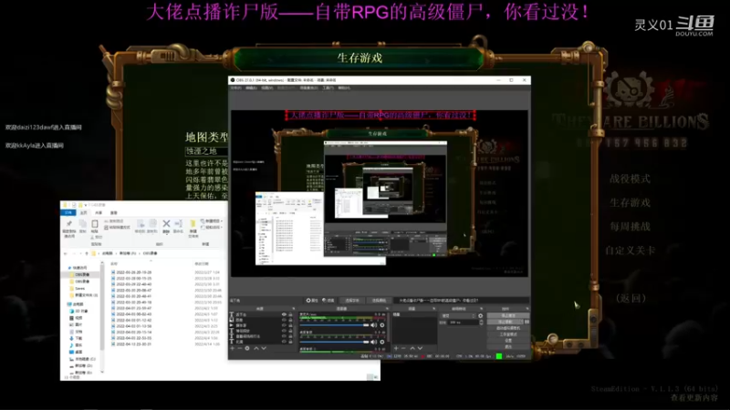Mute the 桌面音频 mixer channel speaker
730x410 pixels.
(373, 343)
